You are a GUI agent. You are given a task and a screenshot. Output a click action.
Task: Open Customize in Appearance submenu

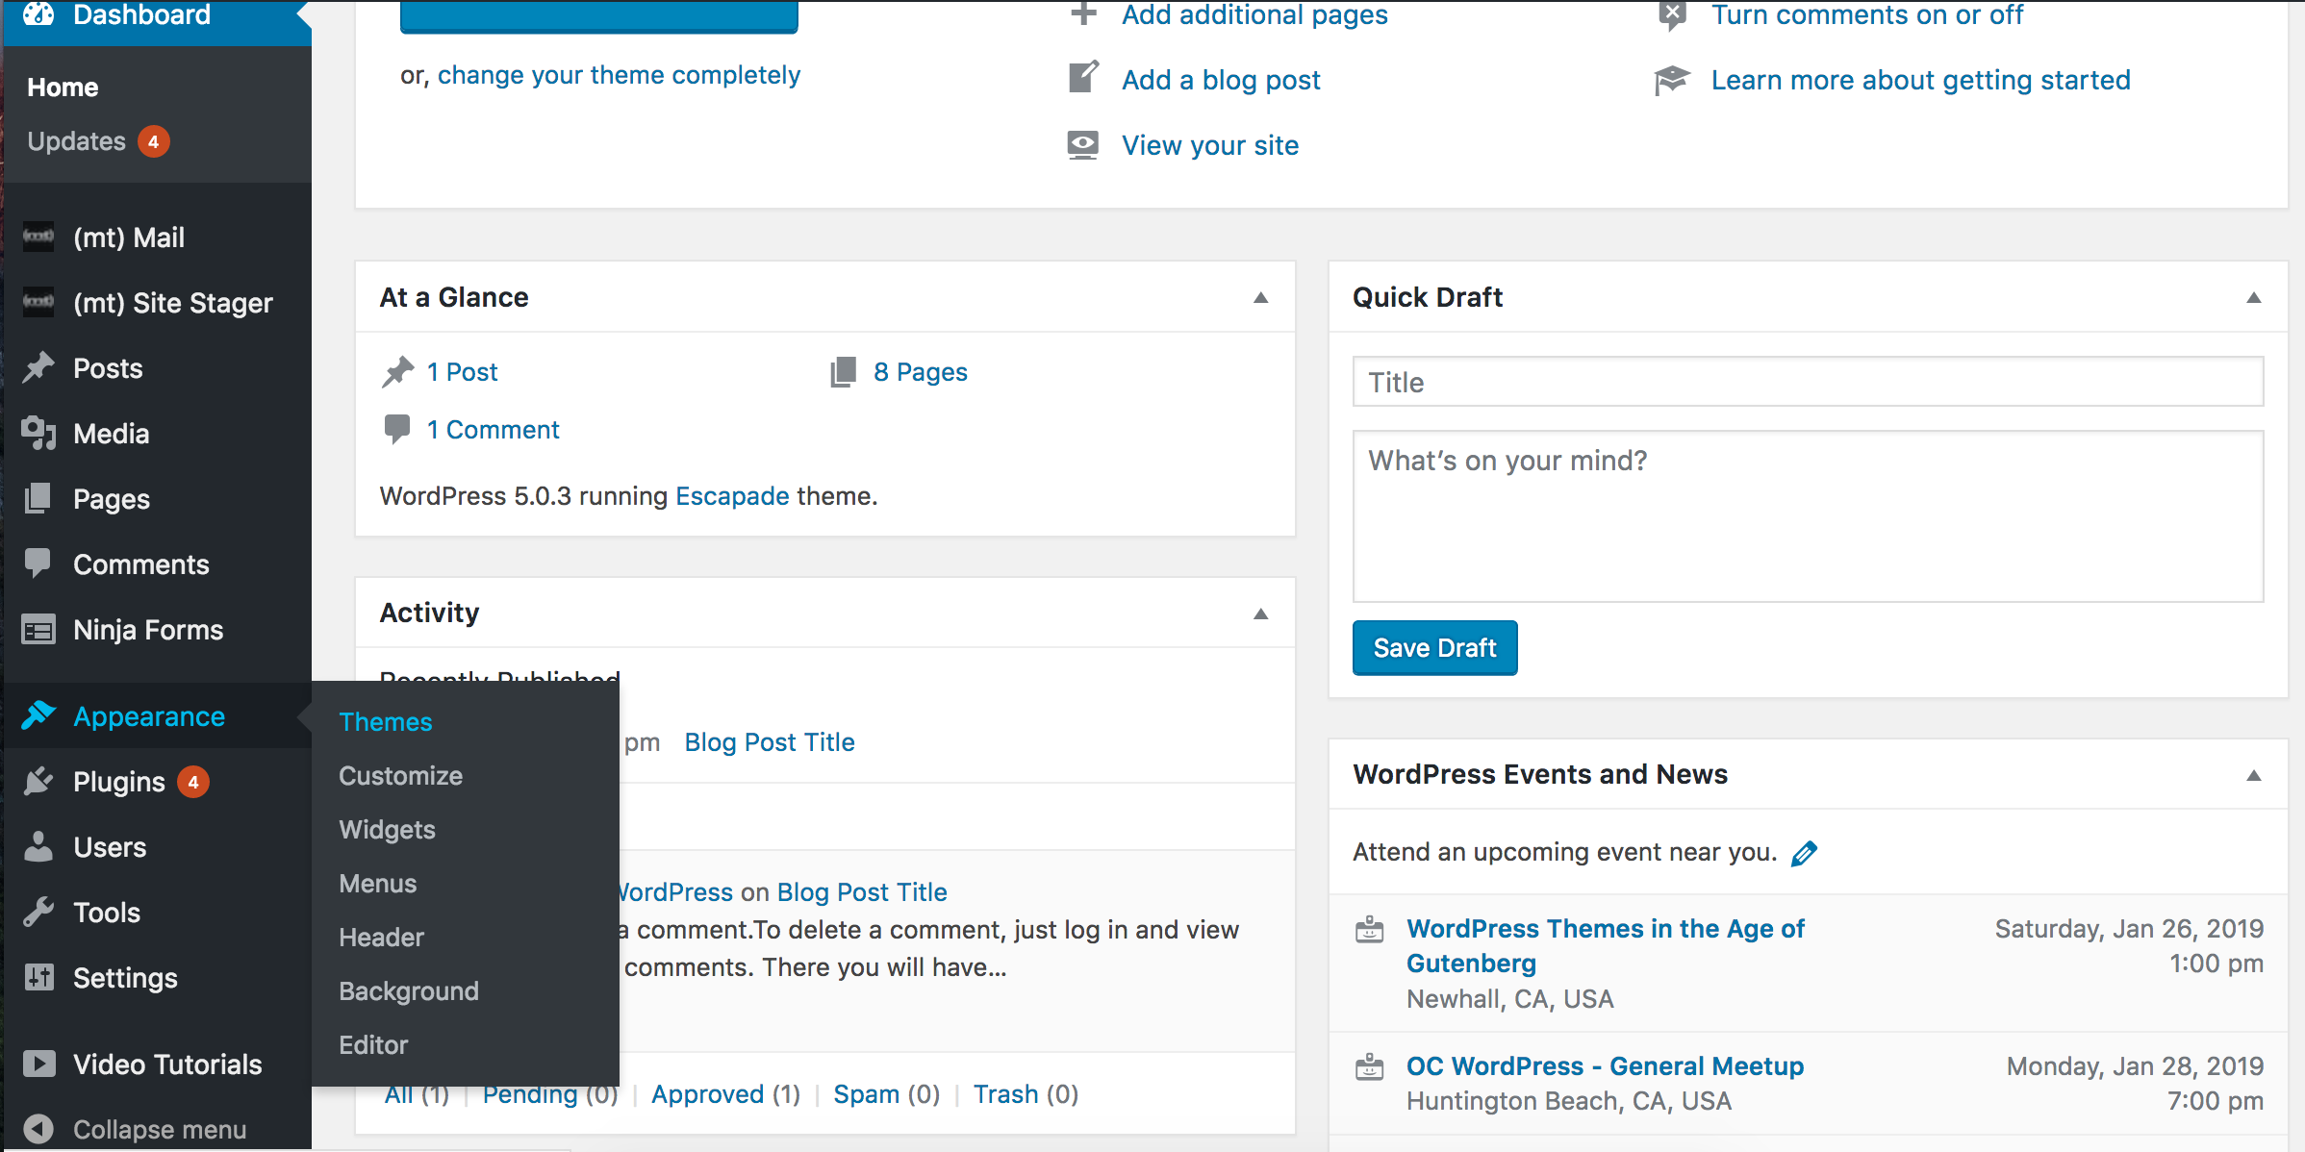coord(401,775)
